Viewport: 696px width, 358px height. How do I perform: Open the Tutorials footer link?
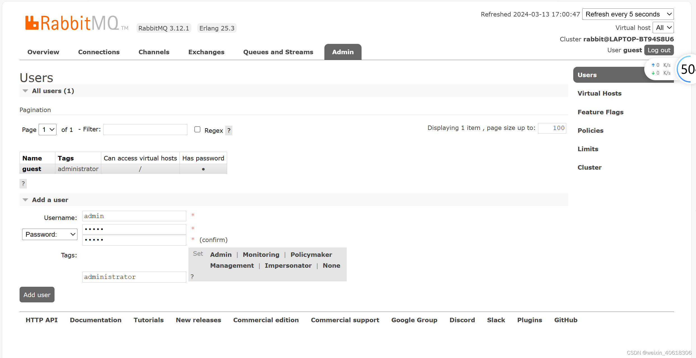point(148,320)
